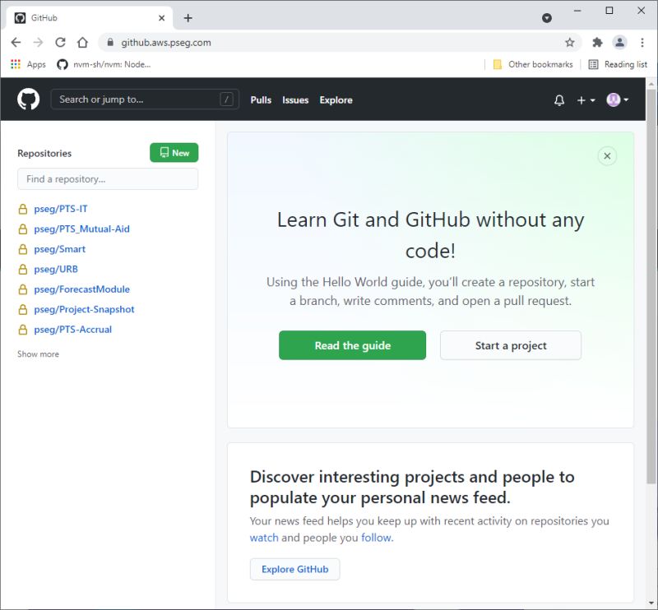Open Chrome's three-dot menu
The width and height of the screenshot is (658, 610).
point(642,42)
